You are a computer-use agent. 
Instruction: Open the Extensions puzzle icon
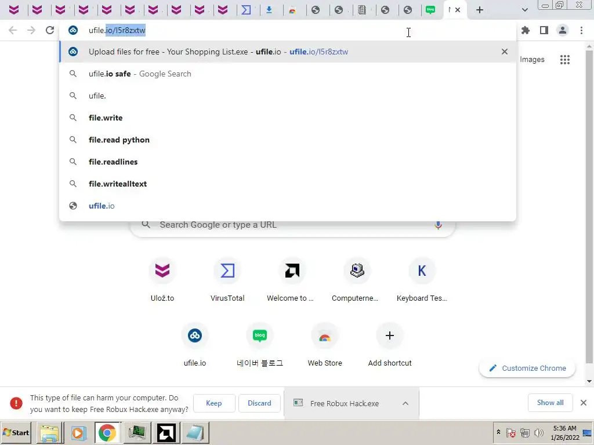[x=526, y=30]
